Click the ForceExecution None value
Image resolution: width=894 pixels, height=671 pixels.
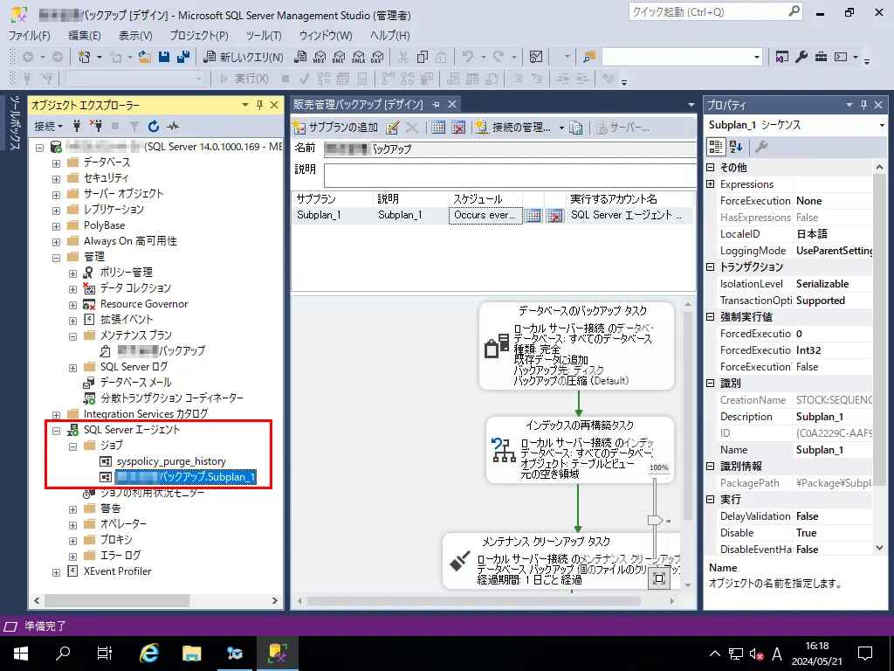point(833,201)
